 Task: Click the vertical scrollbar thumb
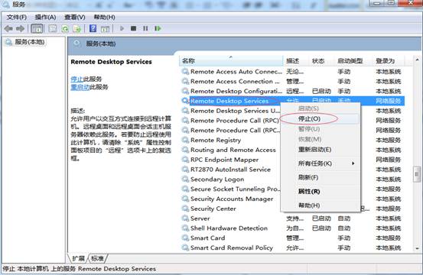pos(417,174)
